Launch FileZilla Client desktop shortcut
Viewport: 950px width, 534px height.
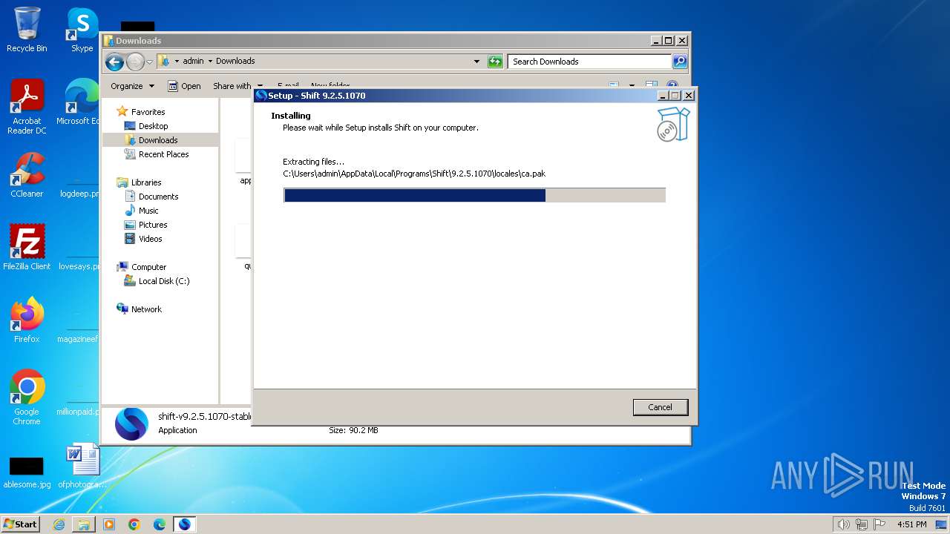click(27, 247)
